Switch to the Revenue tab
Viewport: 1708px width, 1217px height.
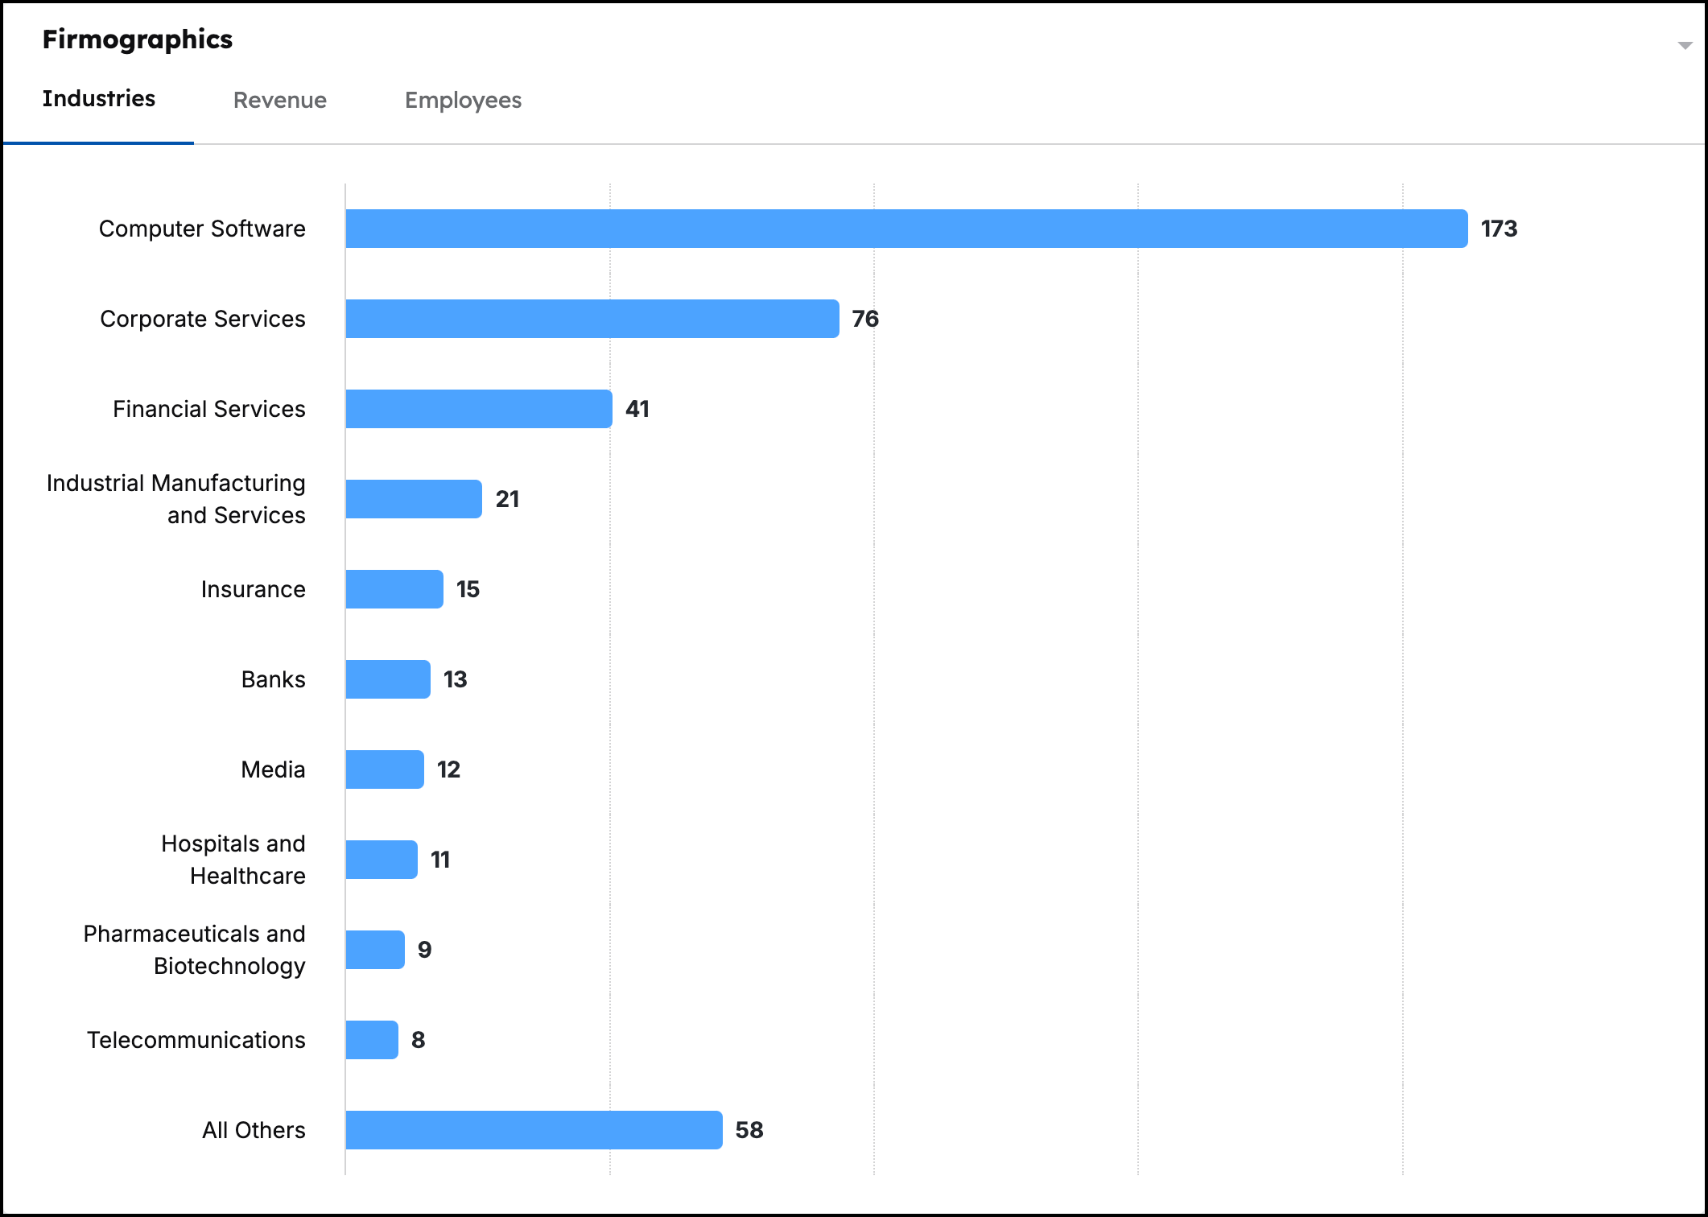point(279,100)
